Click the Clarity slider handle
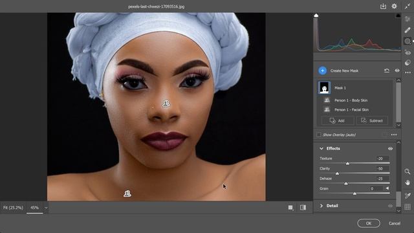 tap(337, 173)
